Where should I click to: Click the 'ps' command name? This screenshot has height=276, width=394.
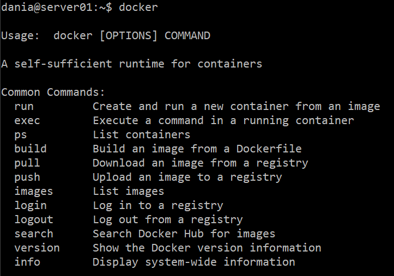[x=21, y=134]
